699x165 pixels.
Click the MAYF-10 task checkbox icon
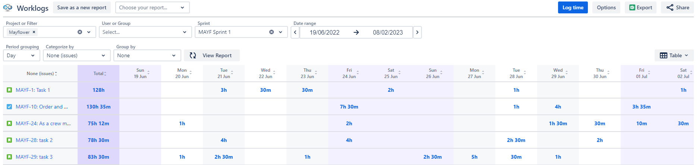9,107
